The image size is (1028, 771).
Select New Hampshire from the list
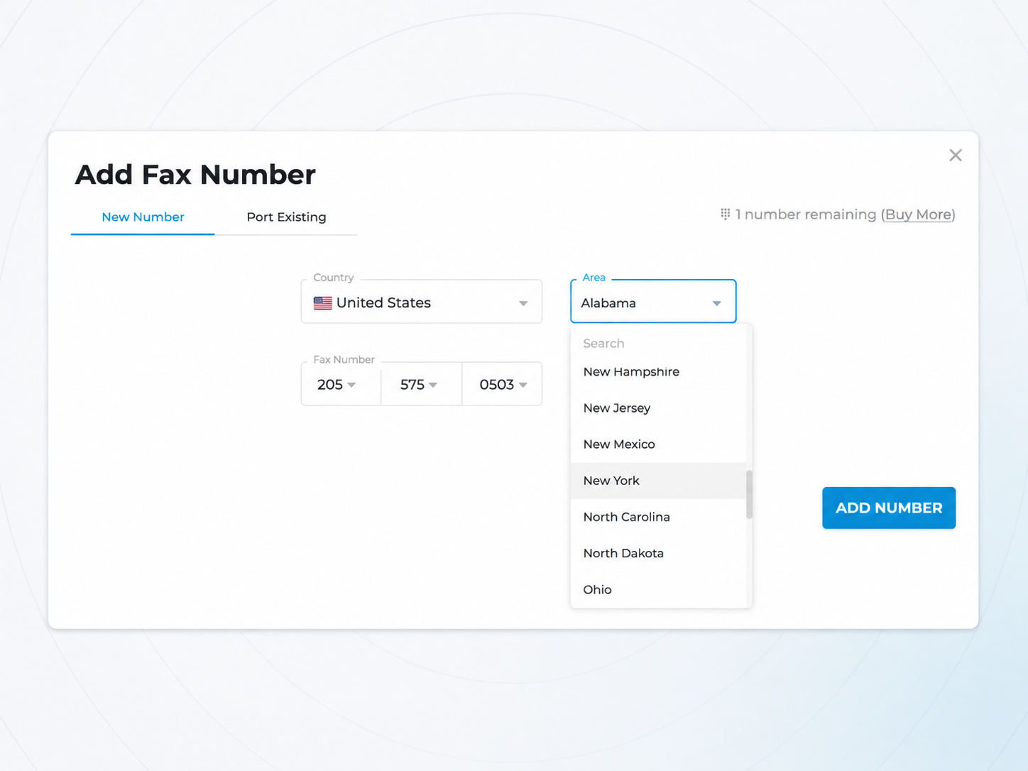(659, 372)
